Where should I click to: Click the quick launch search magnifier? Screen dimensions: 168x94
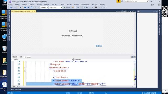point(148,1)
